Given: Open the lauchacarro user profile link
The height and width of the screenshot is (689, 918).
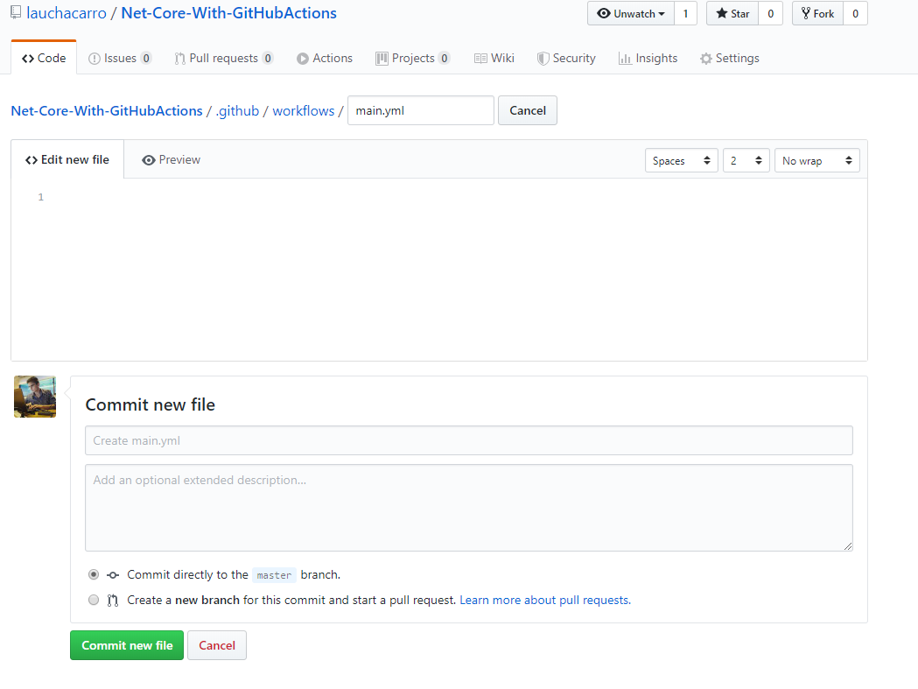Looking at the screenshot, I should [x=67, y=13].
